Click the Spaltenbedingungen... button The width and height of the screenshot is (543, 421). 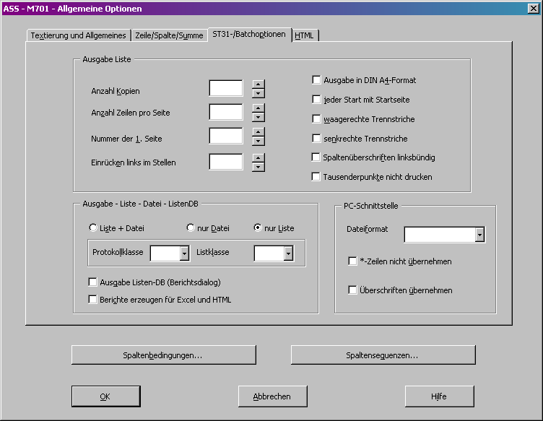(x=163, y=355)
